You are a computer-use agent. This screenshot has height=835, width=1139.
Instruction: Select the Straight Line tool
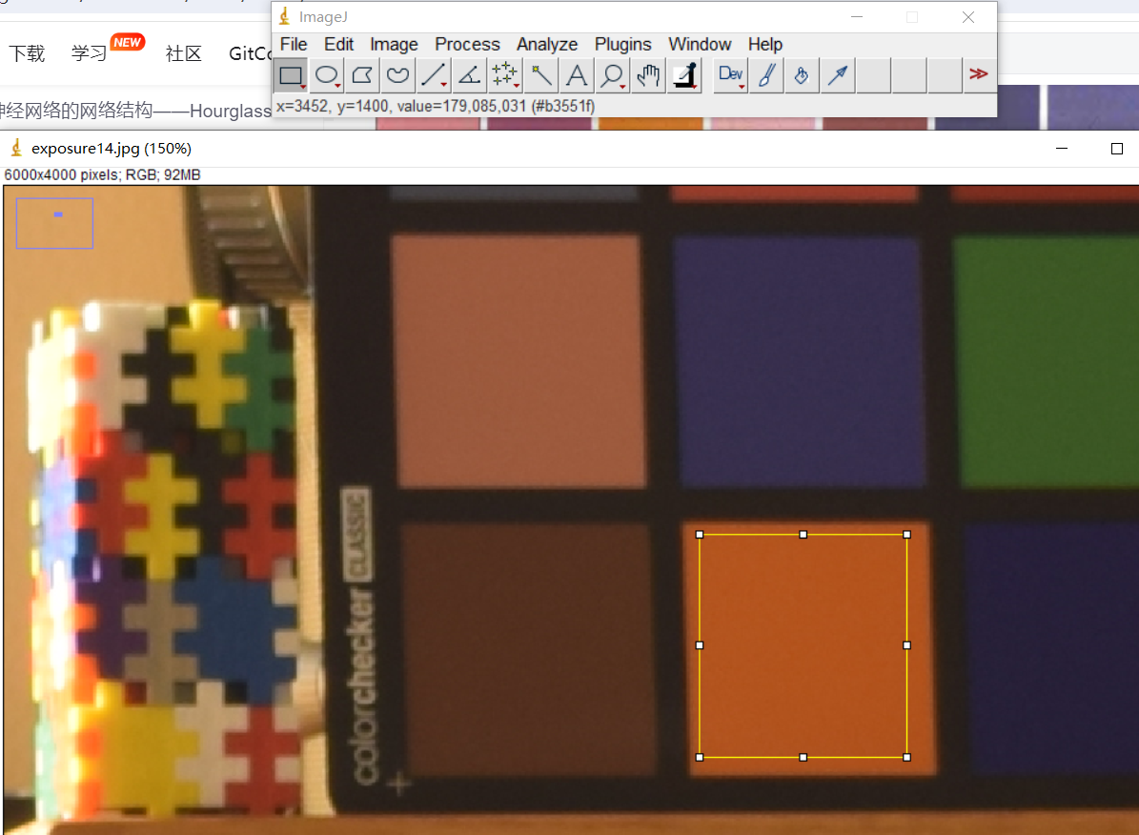[x=434, y=75]
